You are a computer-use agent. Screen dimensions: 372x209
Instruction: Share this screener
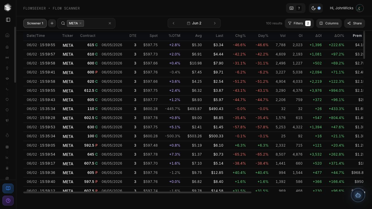pyautogui.click(x=355, y=23)
